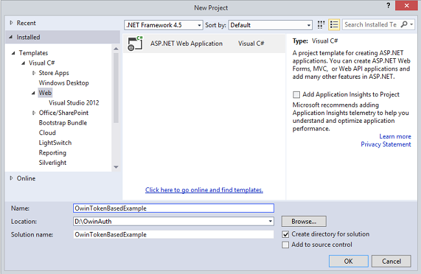Switch to small icons view

point(321,25)
